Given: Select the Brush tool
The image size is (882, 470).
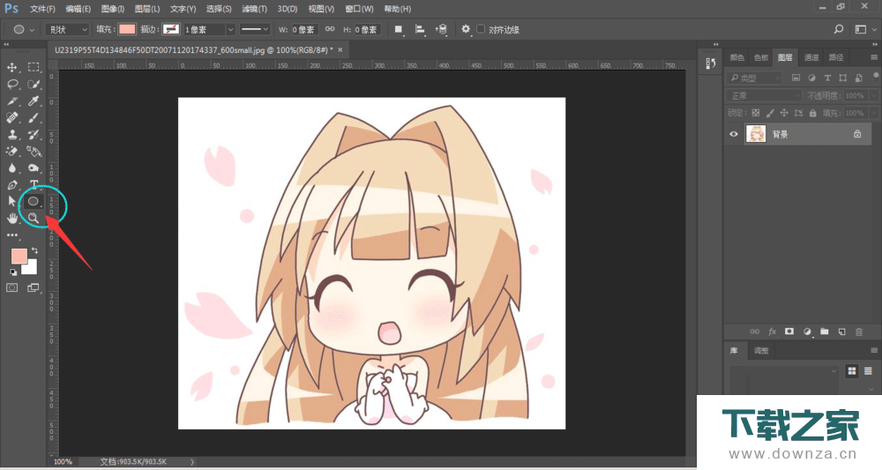Looking at the screenshot, I should click(x=34, y=118).
